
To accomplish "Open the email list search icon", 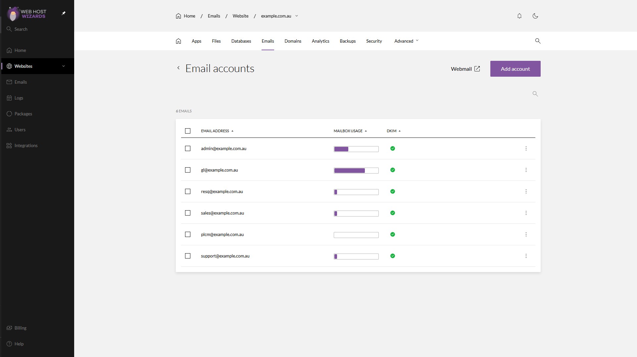I will click(x=535, y=94).
